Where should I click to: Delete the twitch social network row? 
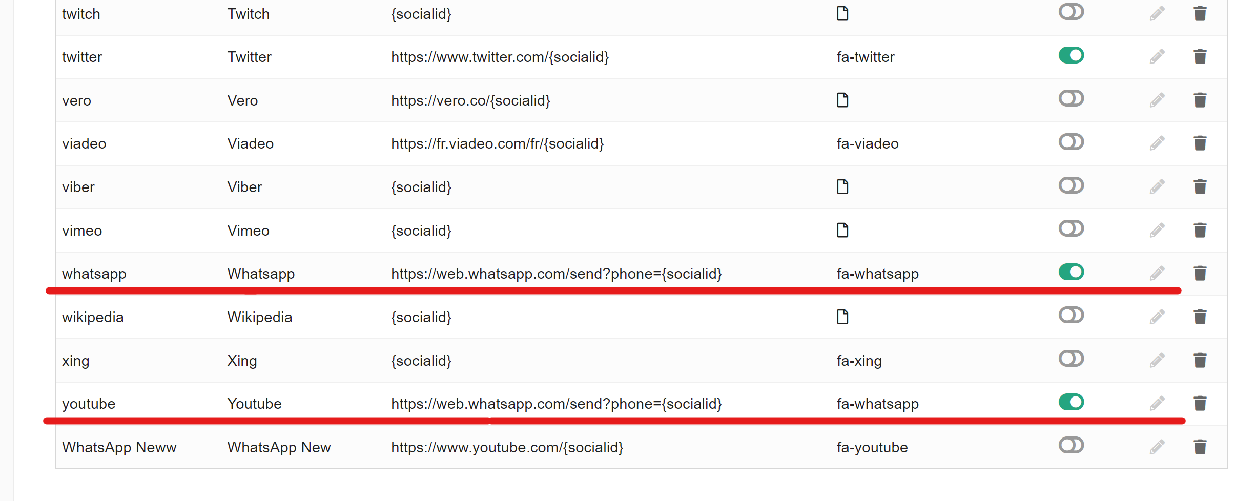tap(1200, 13)
